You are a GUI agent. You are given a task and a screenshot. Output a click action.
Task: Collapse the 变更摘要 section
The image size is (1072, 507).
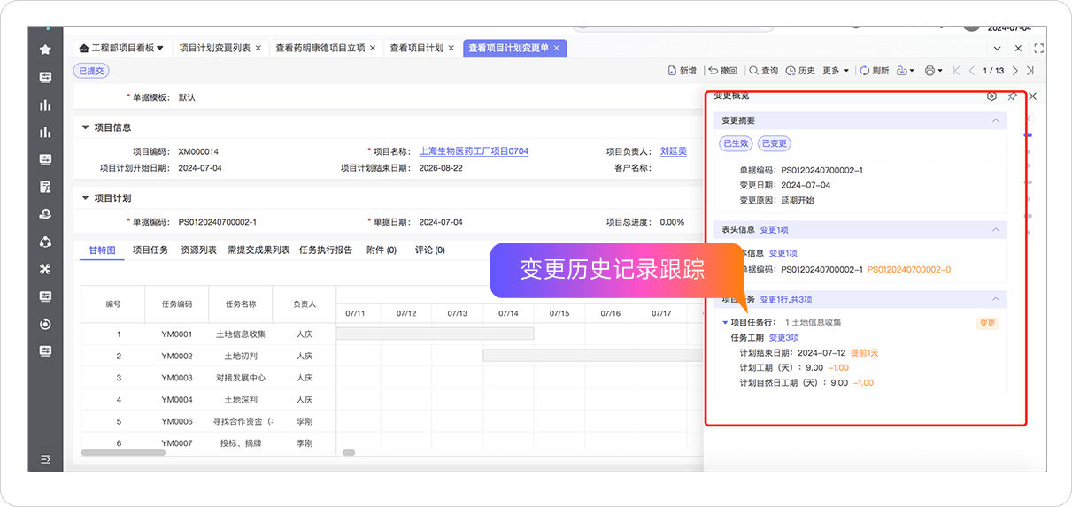995,120
